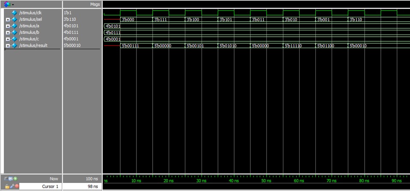This screenshot has height=191, width=410.
Task: Toggle leaf names icon in cursor pane
Action: coord(6,179)
